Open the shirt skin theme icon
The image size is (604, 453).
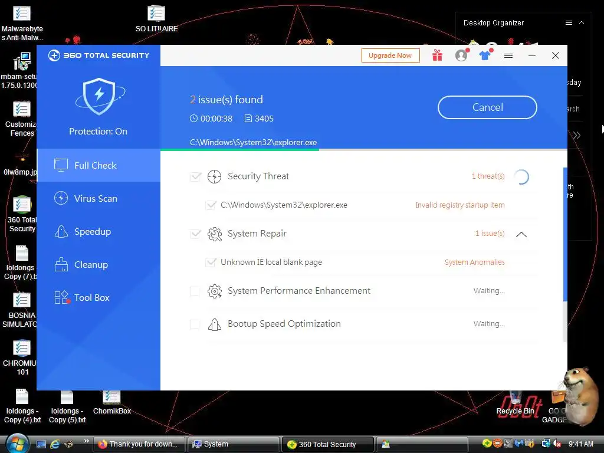[485, 55]
